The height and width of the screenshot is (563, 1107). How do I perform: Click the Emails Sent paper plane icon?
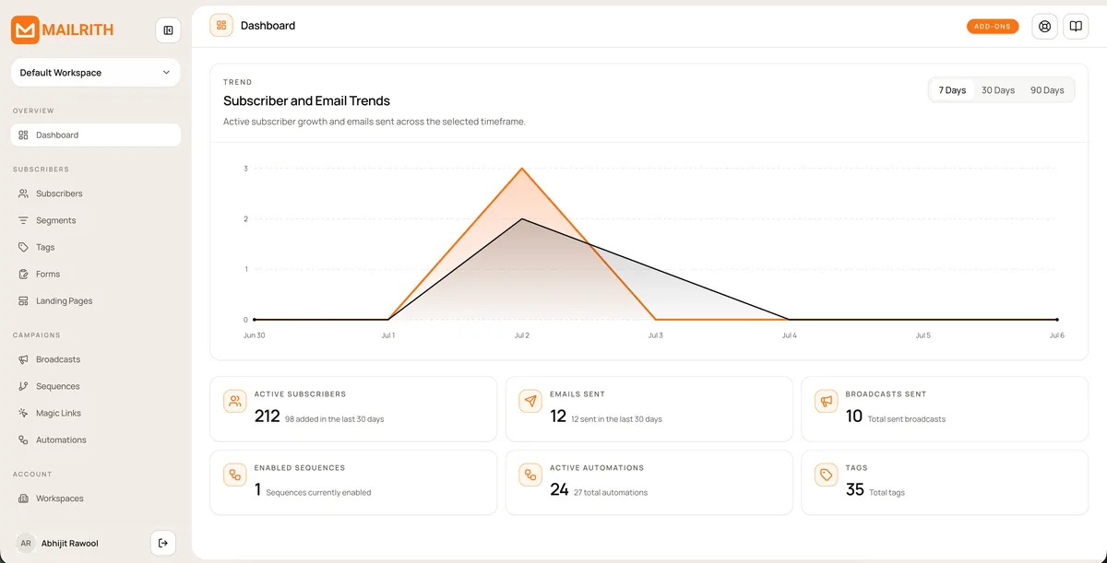click(530, 401)
